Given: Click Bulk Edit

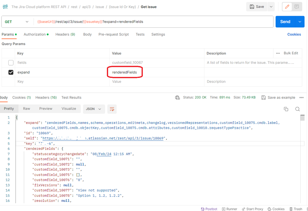Looking at the screenshot, I should [291, 53].
